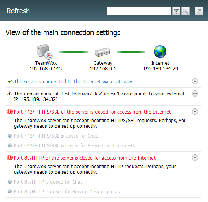The width and height of the screenshot is (208, 202).
Task: Select 'Port 80/HTTP is closed for Service Desk requests'
Action: click(x=67, y=192)
